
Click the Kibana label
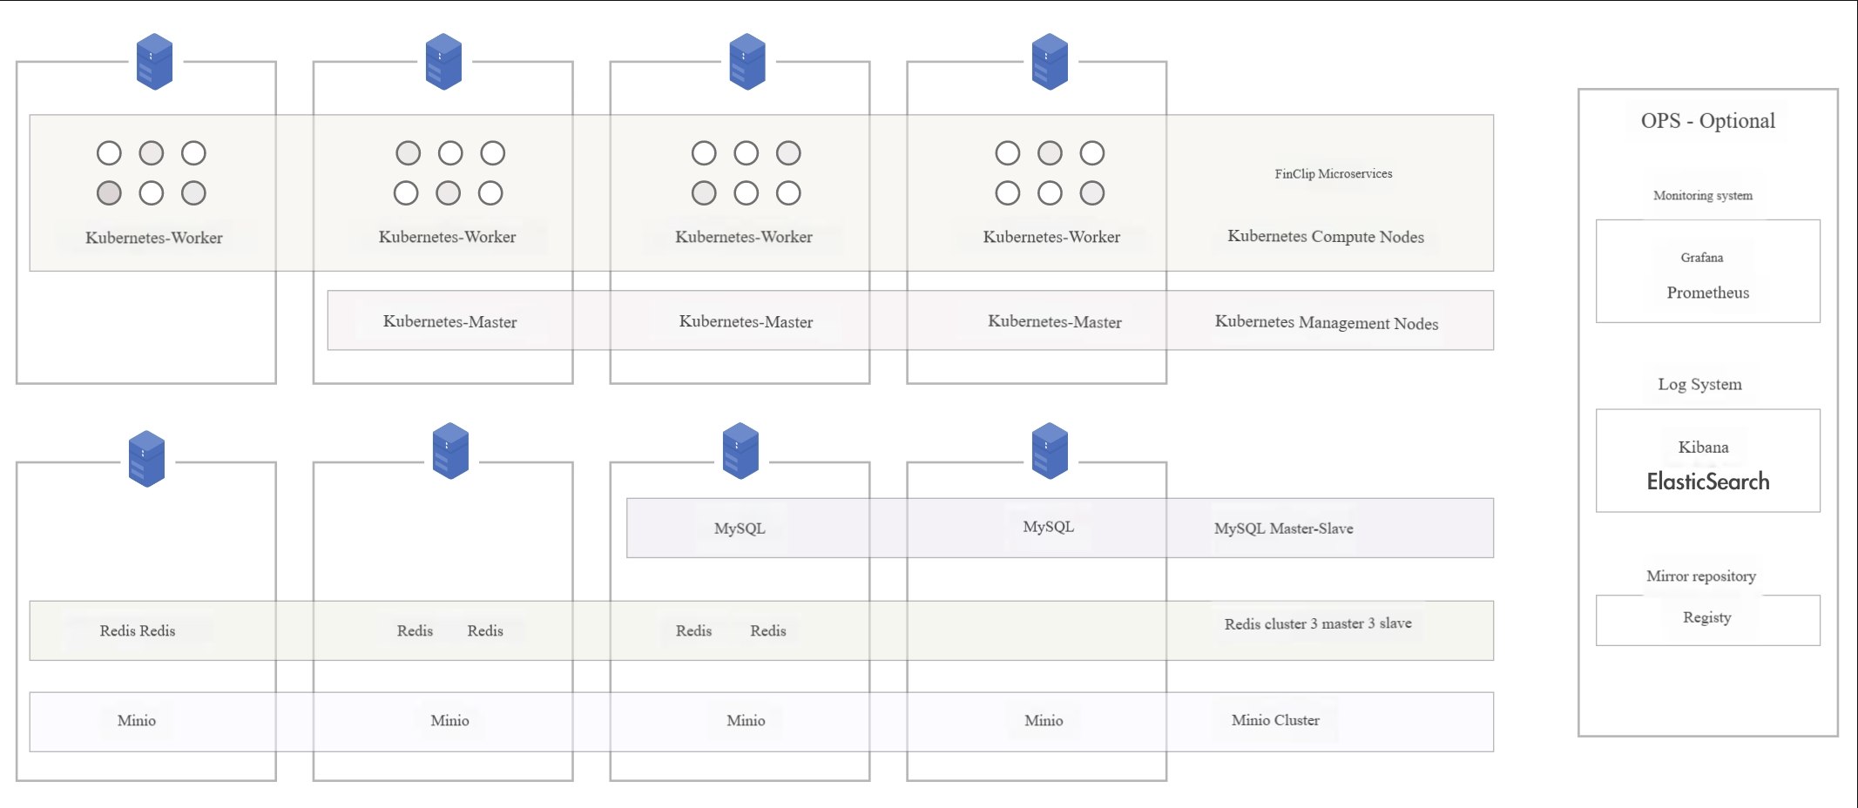click(1703, 448)
